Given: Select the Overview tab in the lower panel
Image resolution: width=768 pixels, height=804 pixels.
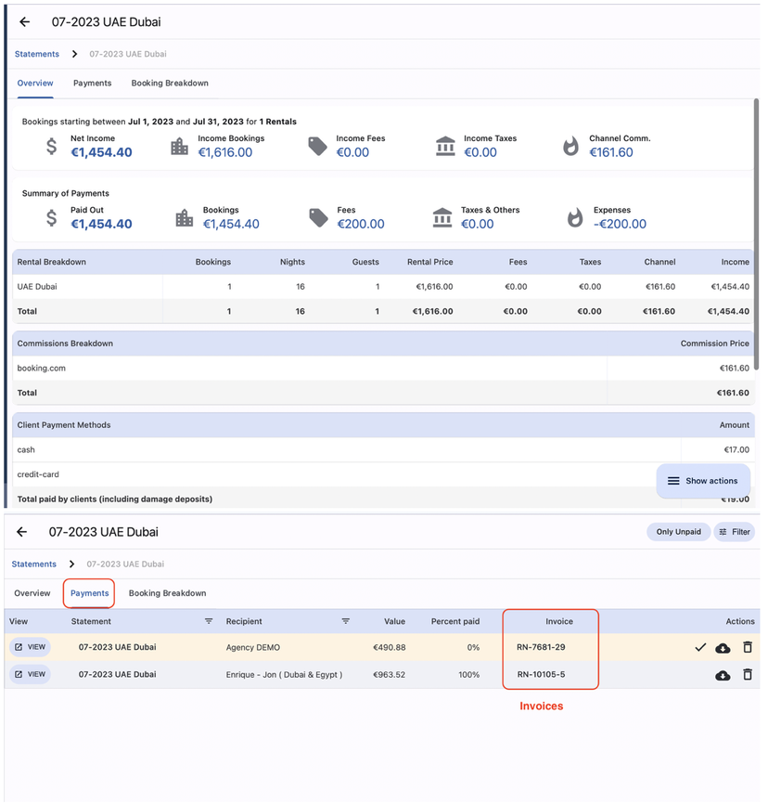Looking at the screenshot, I should [32, 593].
